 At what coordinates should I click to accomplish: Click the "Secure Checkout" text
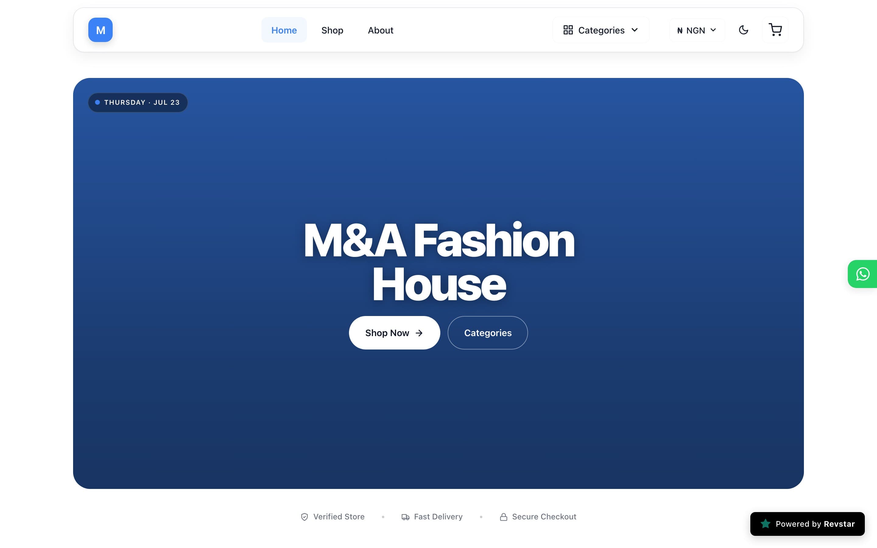(x=544, y=516)
